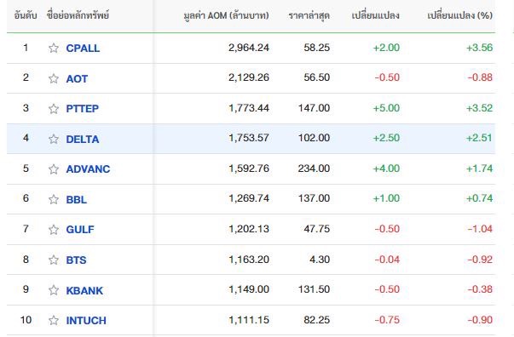Screen dimensions: 514x337
Task: Toggle favorite star for BBL
Action: [x=54, y=199]
